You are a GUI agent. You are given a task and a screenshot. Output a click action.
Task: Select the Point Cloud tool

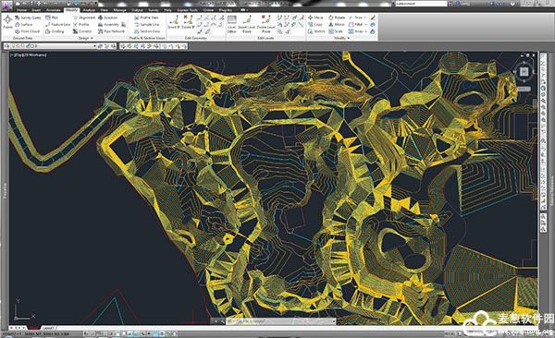tap(27, 31)
